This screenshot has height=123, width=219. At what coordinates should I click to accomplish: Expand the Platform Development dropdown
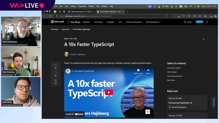click(134, 22)
